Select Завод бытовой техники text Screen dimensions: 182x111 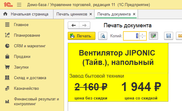coord(97,76)
